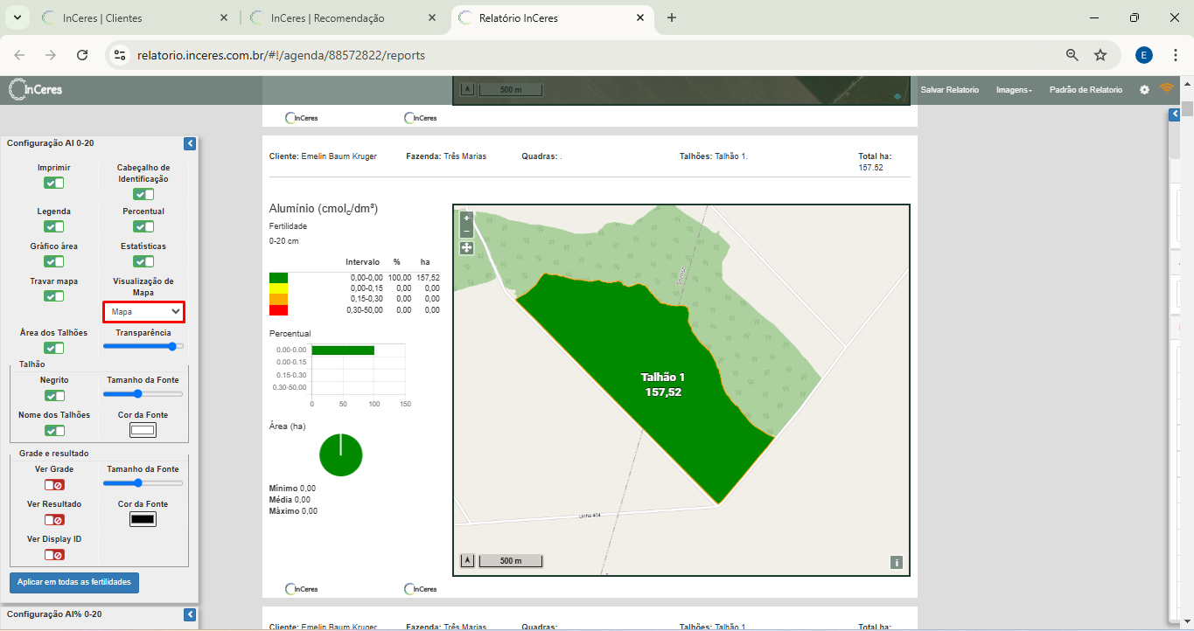
Task: Toggle the Travar mapa switch
Action: pyautogui.click(x=54, y=296)
